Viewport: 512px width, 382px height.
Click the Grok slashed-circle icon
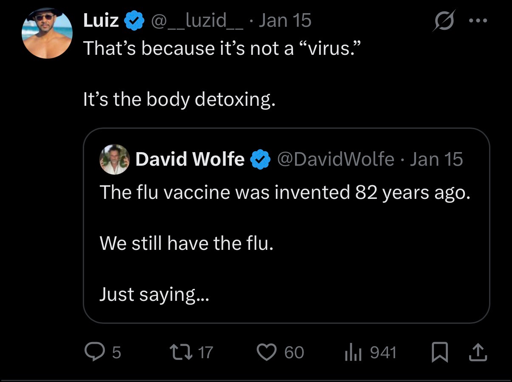coord(444,20)
